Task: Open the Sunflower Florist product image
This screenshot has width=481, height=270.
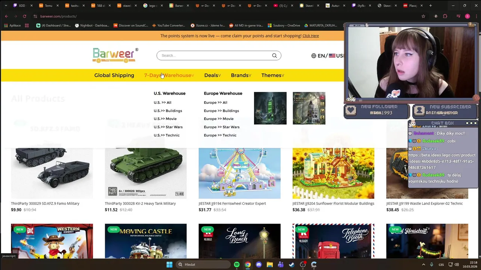Action: click(x=333, y=173)
